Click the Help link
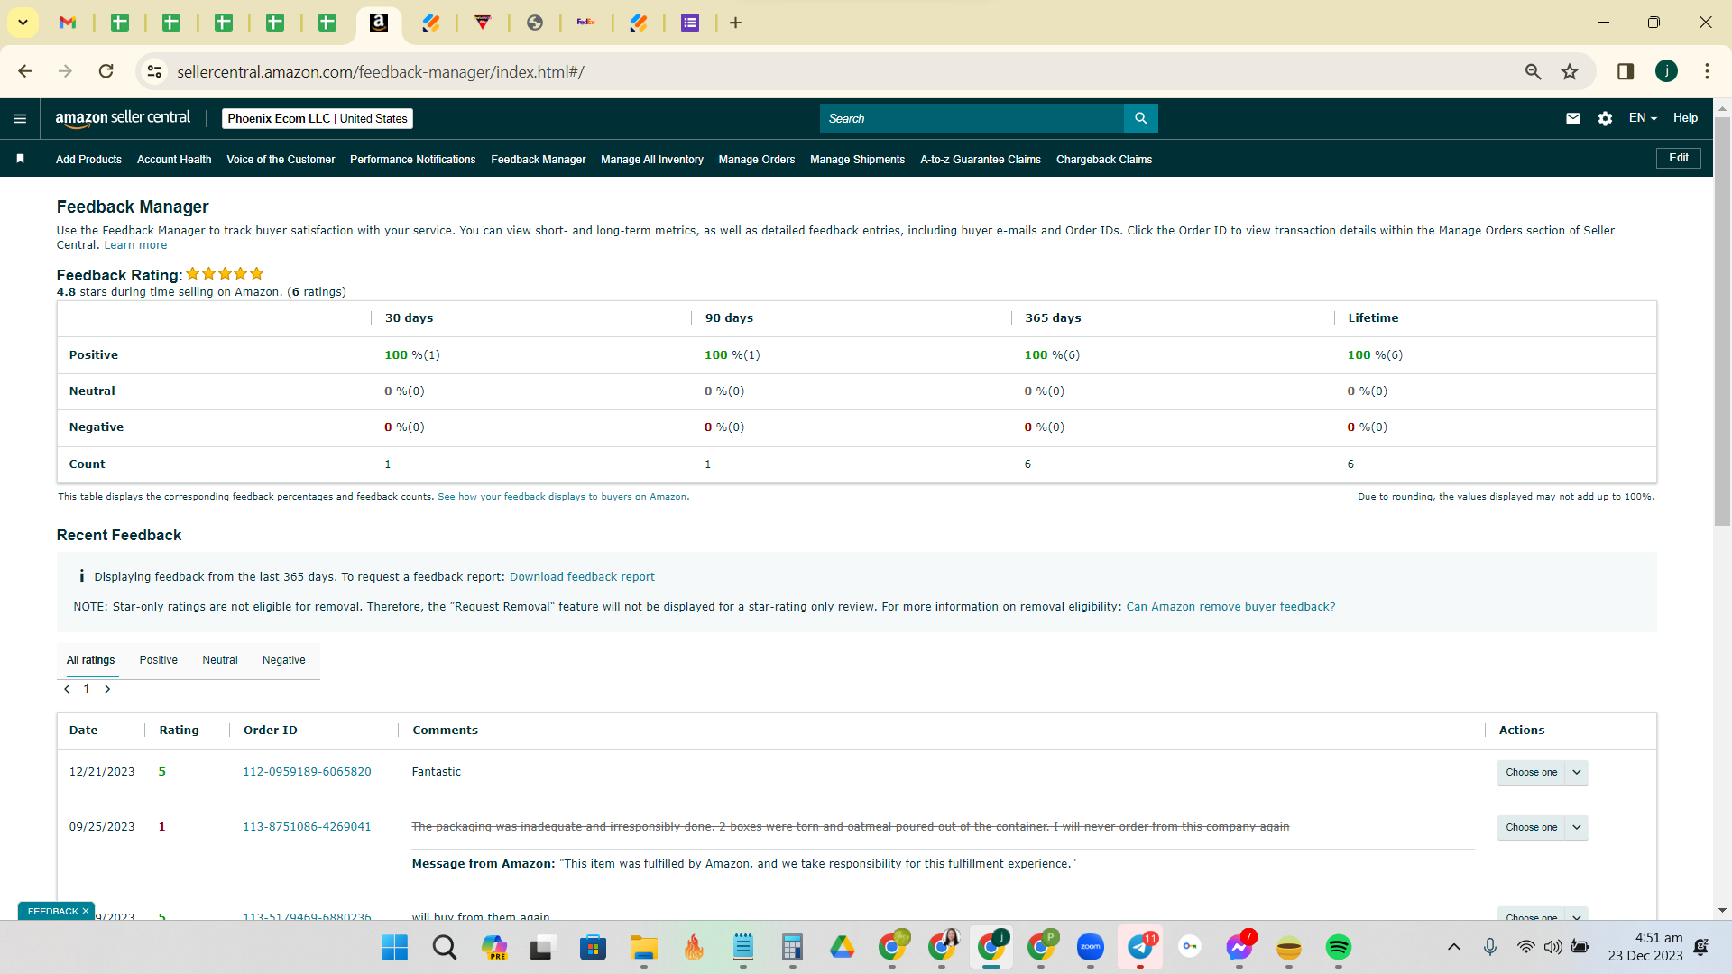1732x974 pixels. click(1685, 118)
